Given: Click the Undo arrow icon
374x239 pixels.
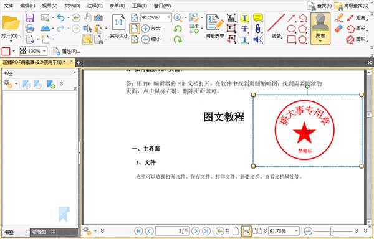Looking at the screenshot, I should tap(61, 18).
